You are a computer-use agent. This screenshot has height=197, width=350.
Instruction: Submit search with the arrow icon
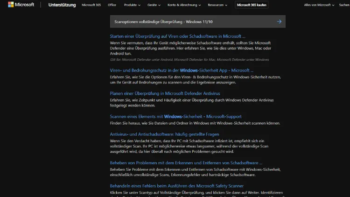(x=279, y=21)
